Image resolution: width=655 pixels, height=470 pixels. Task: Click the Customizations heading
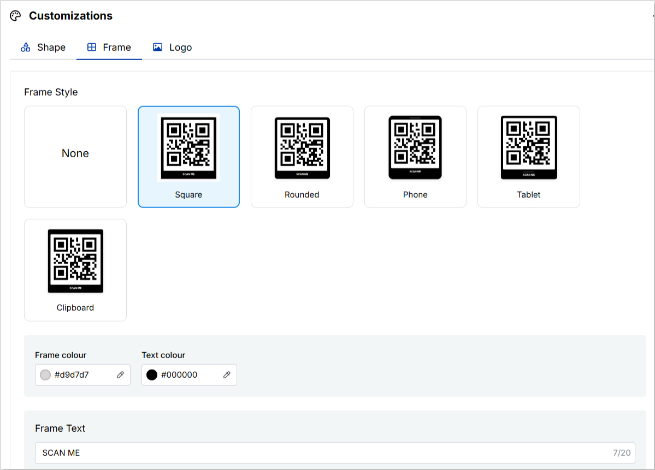pos(70,16)
